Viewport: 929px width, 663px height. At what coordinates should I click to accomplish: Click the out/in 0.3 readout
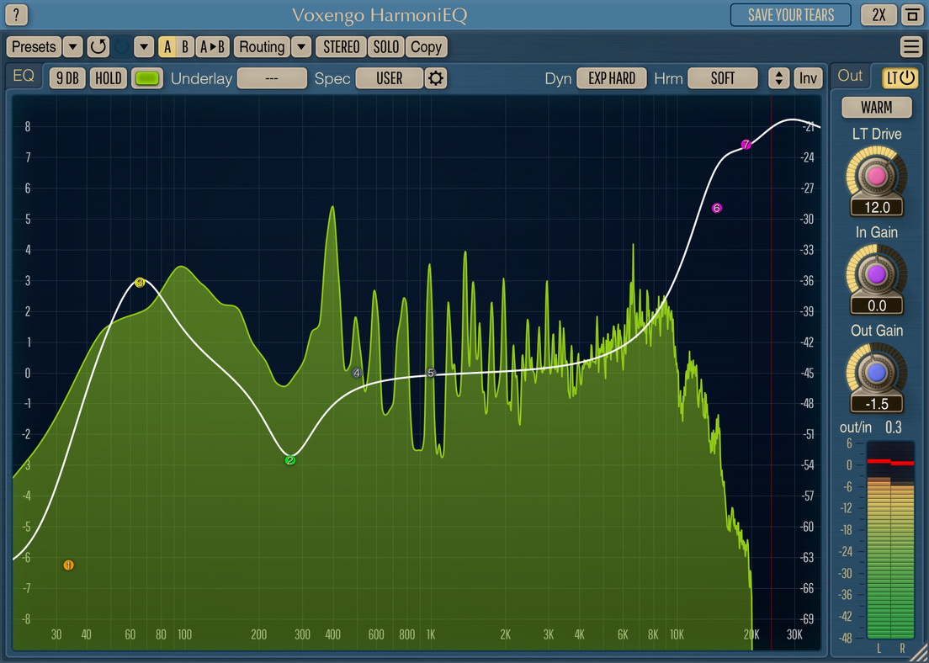tap(871, 427)
